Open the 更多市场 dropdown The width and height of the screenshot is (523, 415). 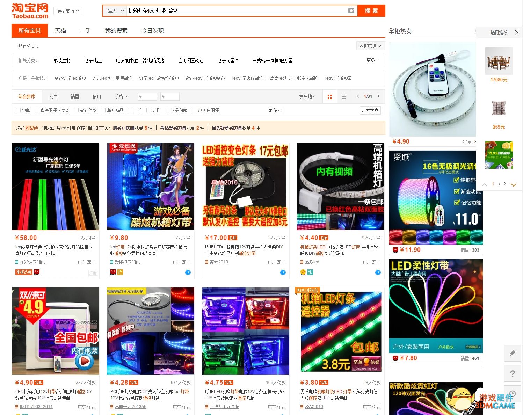pyautogui.click(x=68, y=11)
